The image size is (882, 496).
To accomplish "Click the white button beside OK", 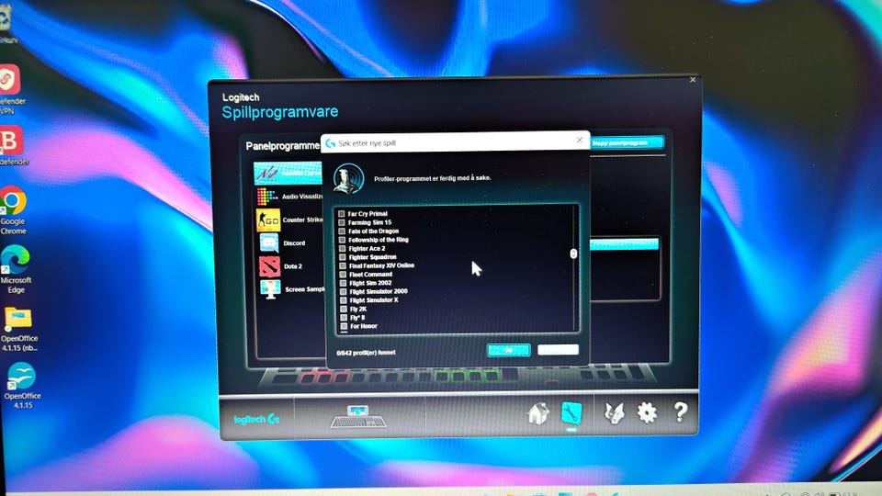I will click(x=558, y=350).
